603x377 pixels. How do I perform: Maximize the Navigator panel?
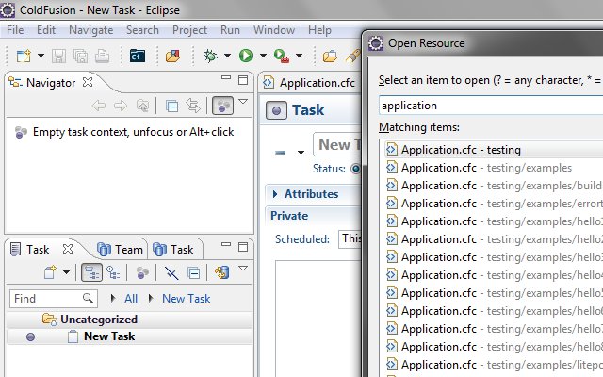243,80
